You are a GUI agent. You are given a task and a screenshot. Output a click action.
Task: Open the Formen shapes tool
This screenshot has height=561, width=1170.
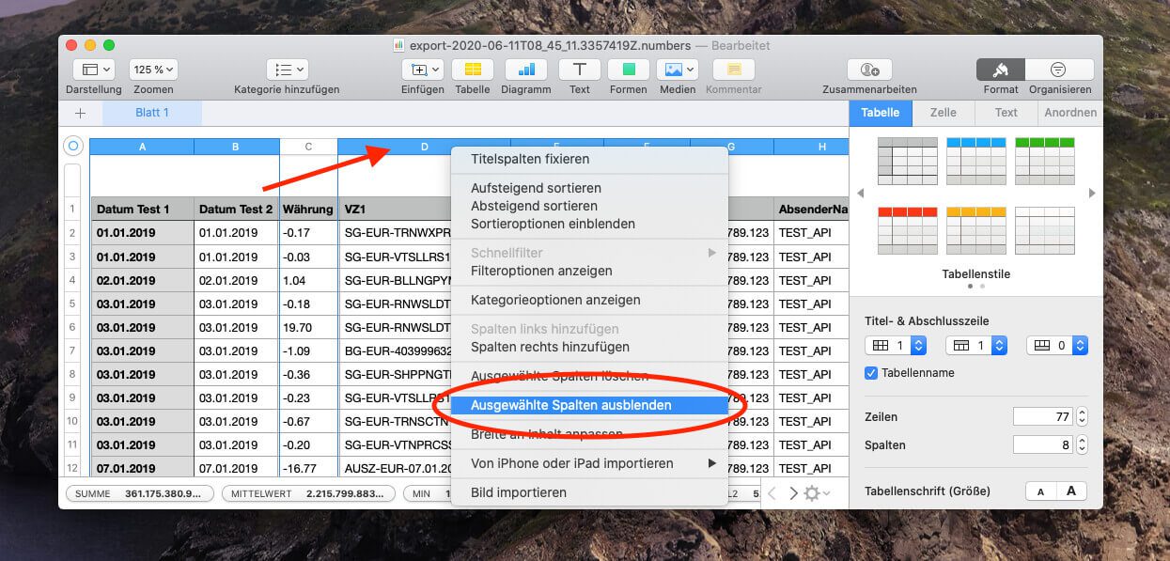coord(628,70)
